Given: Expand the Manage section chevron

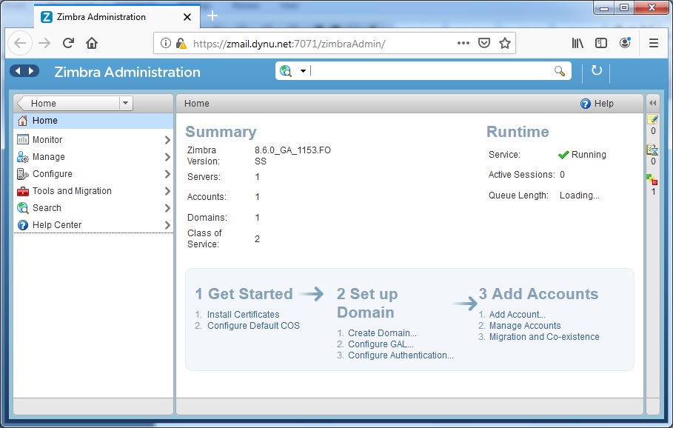Looking at the screenshot, I should (167, 157).
